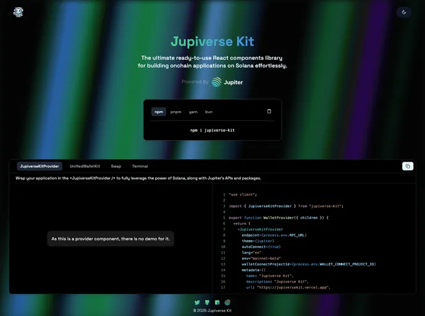
Task: Click the 'Wrap your application' description text
Action: (x=138, y=178)
